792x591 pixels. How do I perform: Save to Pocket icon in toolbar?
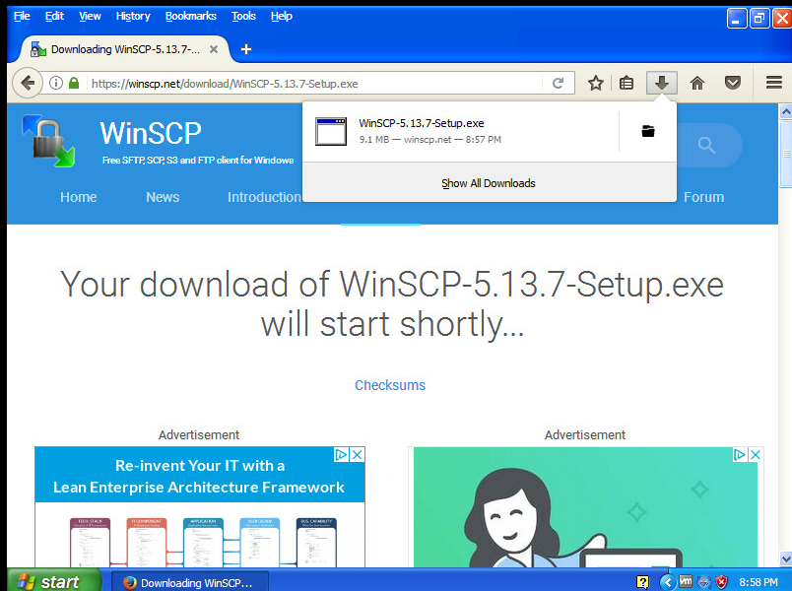pyautogui.click(x=732, y=83)
